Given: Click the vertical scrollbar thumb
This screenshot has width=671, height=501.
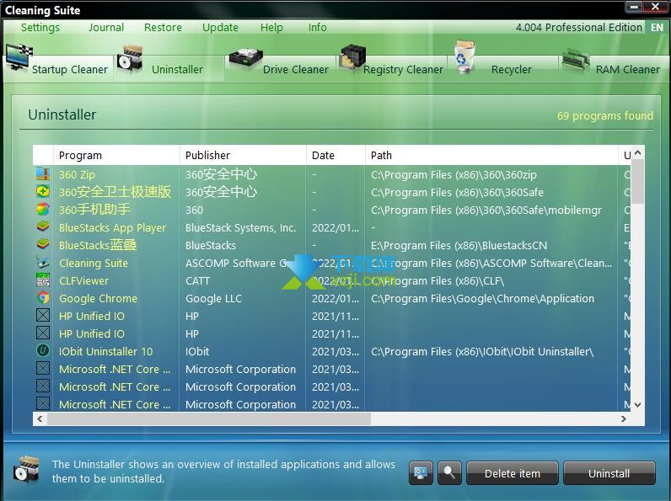Looking at the screenshot, I should click(x=637, y=182).
